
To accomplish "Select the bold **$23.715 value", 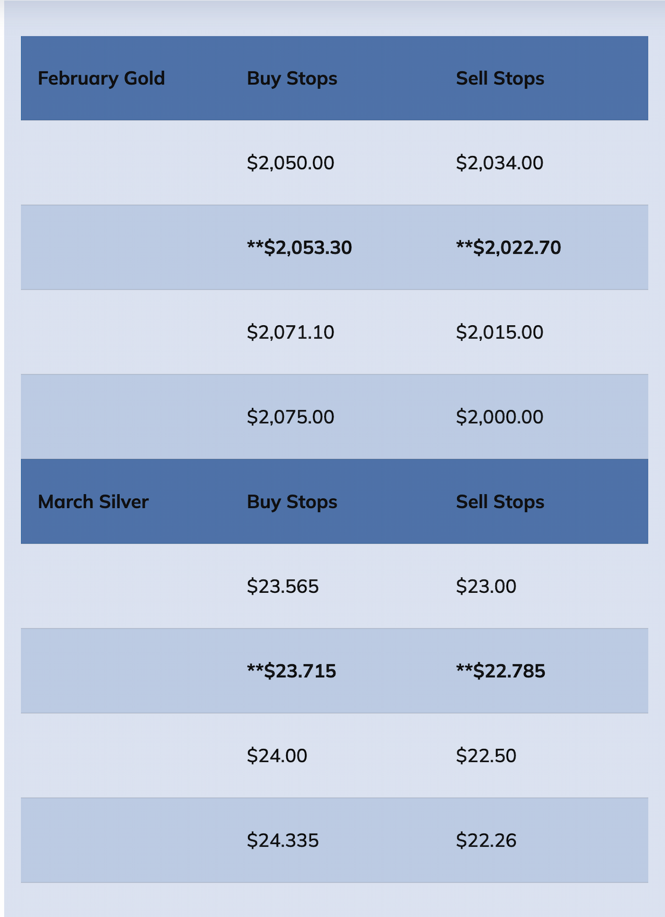I will (291, 671).
